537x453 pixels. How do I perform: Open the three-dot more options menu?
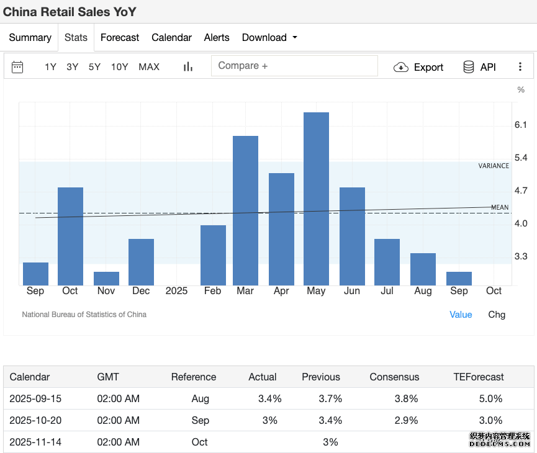(520, 67)
